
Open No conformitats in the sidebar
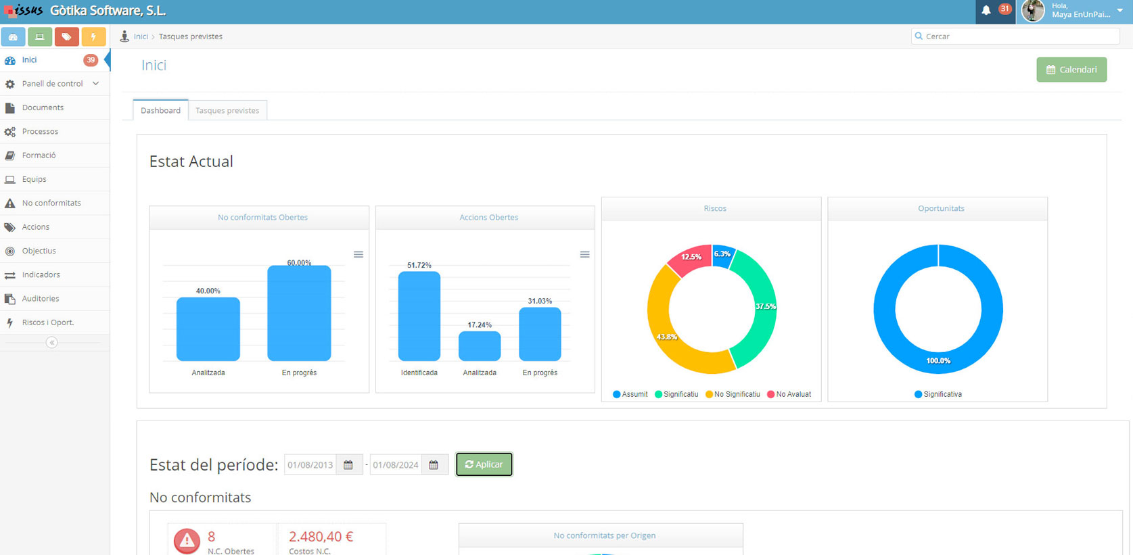point(54,203)
